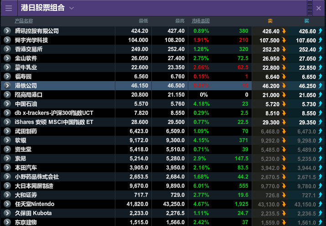Buy 舜宇光学科技 at 107.600
Image resolution: width=326 pixels, height=226 pixels.
[306, 40]
